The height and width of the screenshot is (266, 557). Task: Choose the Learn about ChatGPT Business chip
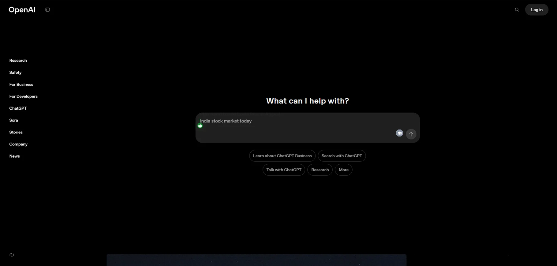[x=282, y=156]
